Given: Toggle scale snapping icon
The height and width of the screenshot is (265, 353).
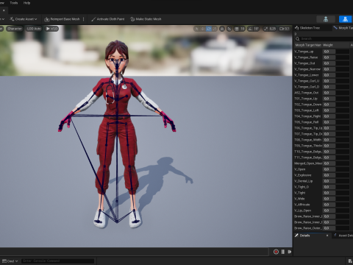Looking at the screenshot, I should click(266, 29).
